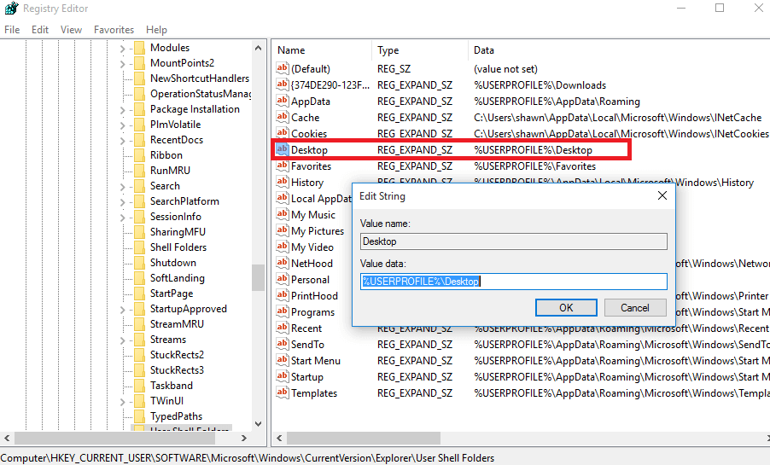Viewport: 770px width, 465px height.
Task: Open the File menu
Action: coord(12,29)
